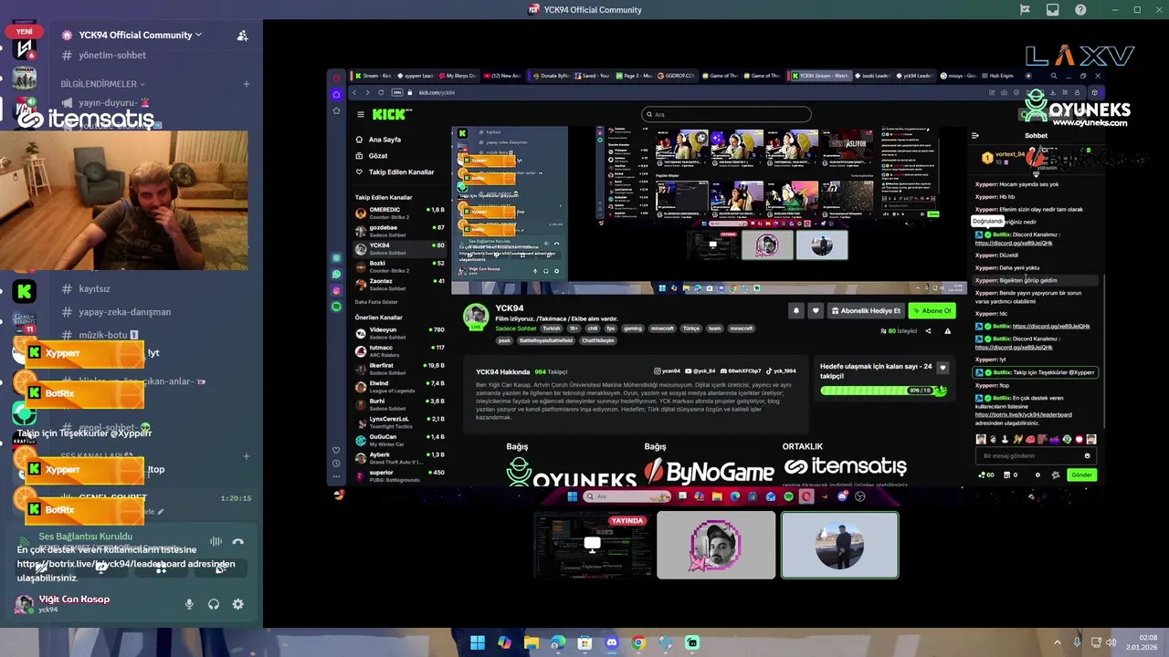Toggle Discord microphone mute
This screenshot has width=1169, height=657.
click(x=189, y=604)
